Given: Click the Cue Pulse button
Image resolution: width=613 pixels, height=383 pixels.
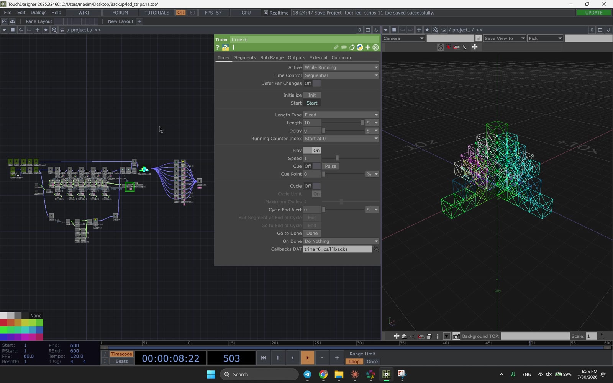Looking at the screenshot, I should pyautogui.click(x=331, y=166).
